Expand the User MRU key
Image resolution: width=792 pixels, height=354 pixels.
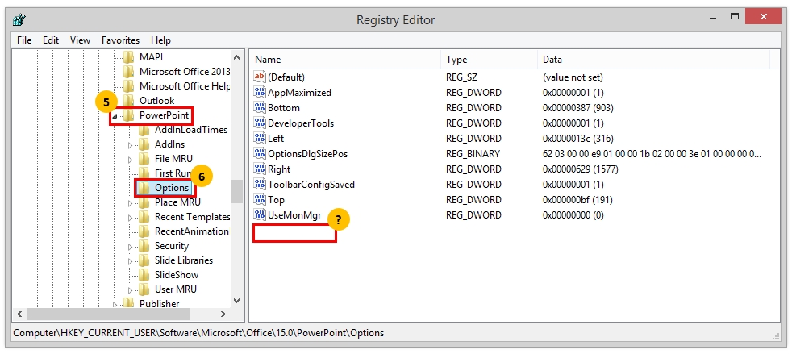[130, 290]
